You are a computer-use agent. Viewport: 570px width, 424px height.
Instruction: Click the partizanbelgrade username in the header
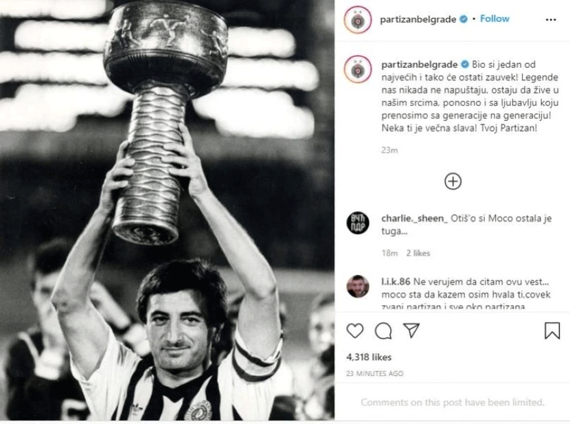click(418, 19)
